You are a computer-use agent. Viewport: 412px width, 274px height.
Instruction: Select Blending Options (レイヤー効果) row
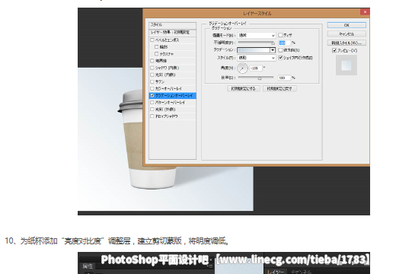(172, 33)
